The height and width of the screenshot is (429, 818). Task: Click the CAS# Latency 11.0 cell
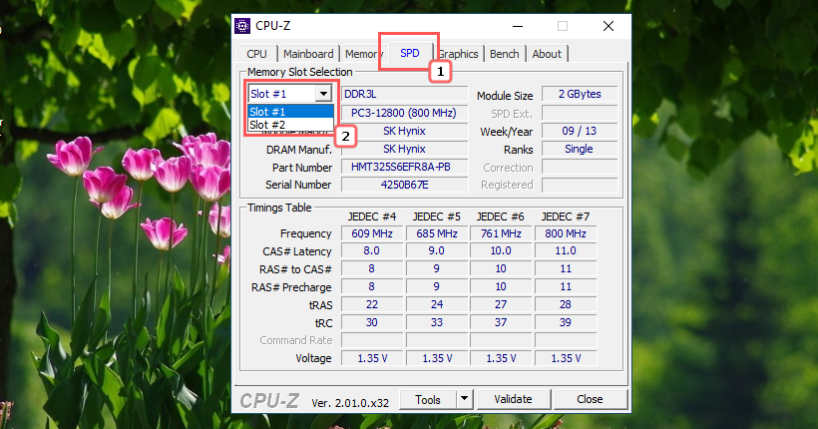point(566,251)
